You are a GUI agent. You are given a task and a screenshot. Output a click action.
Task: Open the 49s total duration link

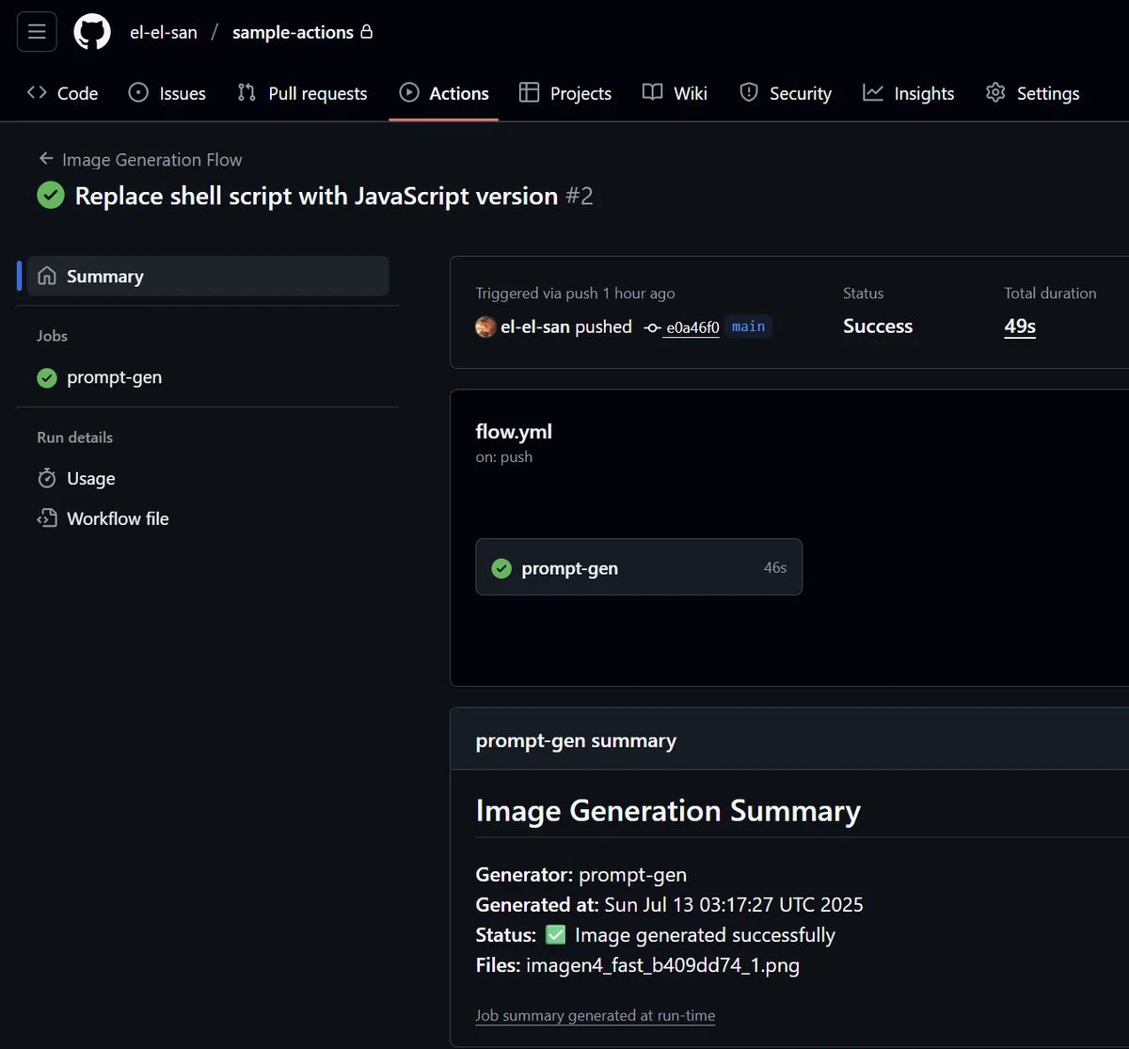(1020, 326)
